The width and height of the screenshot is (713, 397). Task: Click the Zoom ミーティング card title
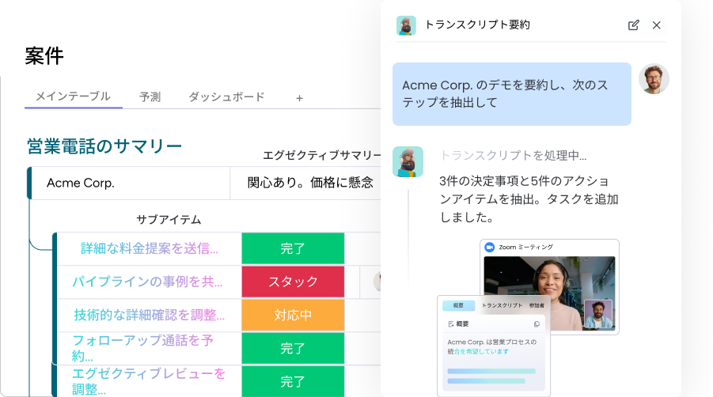tap(525, 247)
